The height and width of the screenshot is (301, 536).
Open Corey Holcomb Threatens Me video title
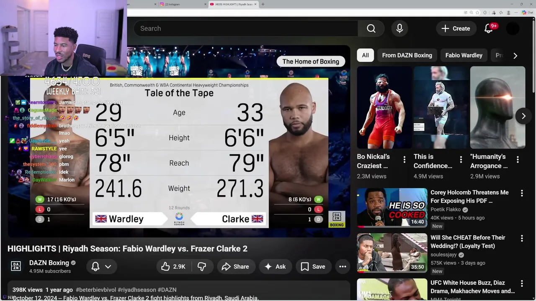coord(469,196)
